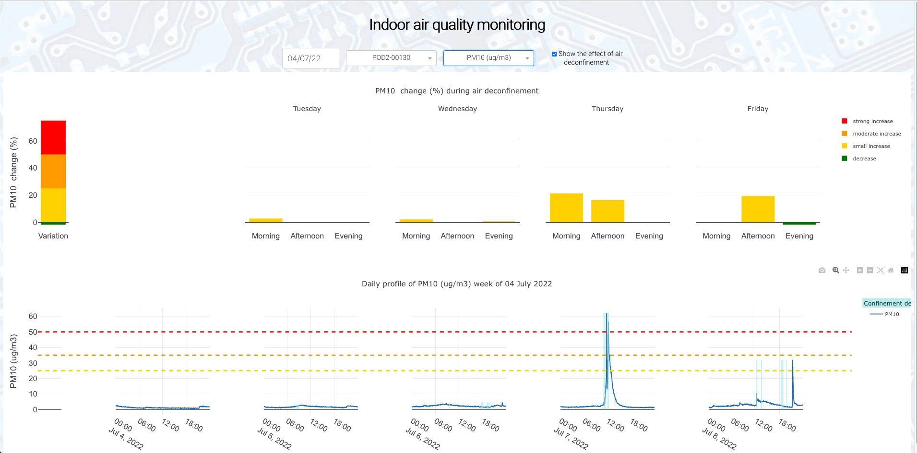
Task: Click the 'Variation' axis label
Action: click(x=53, y=236)
